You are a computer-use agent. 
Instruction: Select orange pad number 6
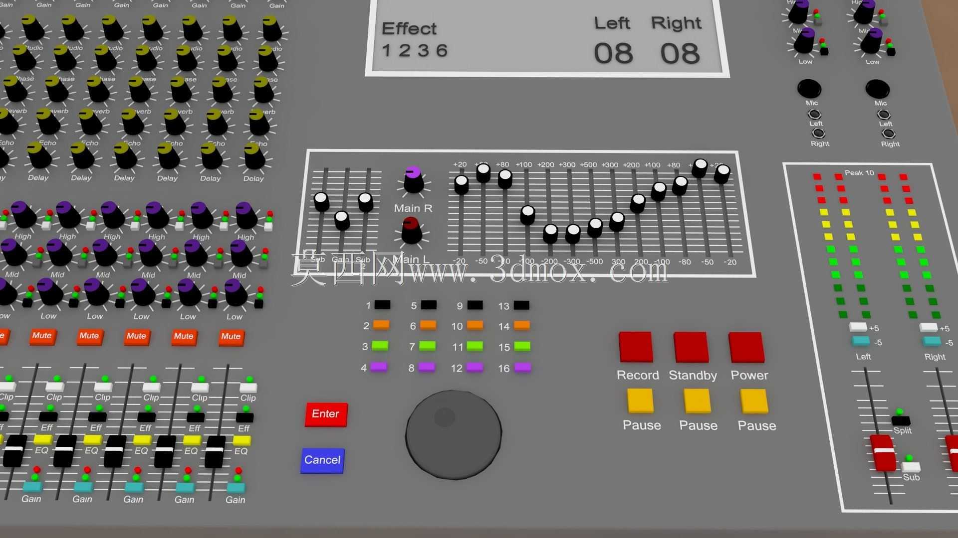(428, 325)
